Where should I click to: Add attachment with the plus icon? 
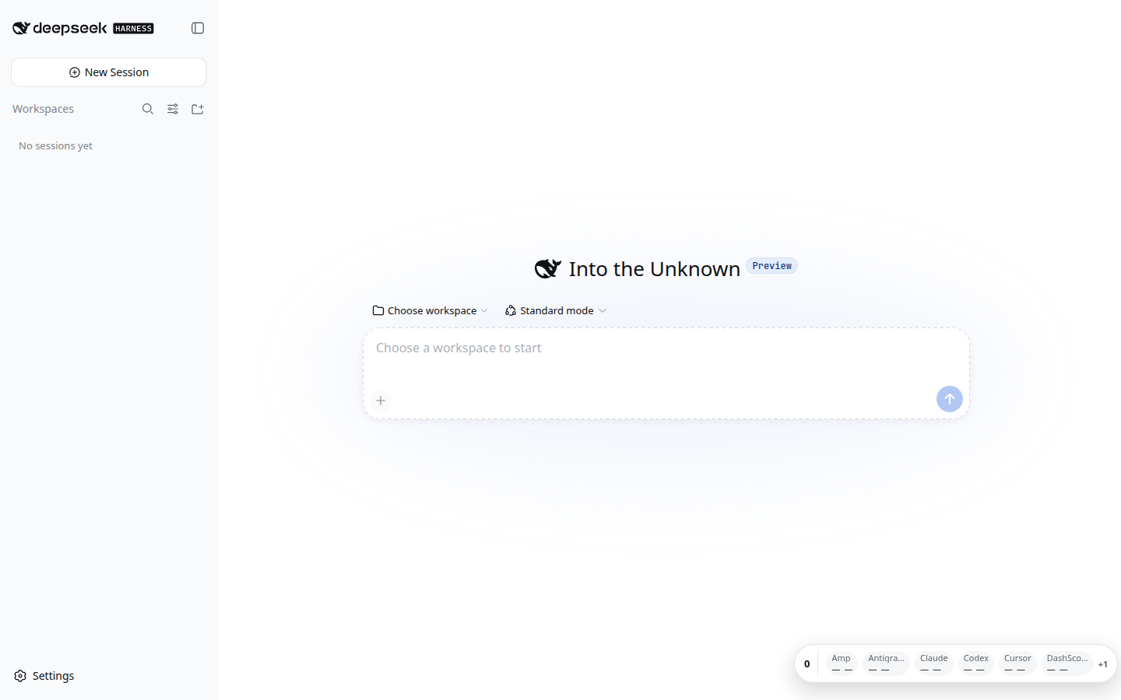(x=381, y=401)
